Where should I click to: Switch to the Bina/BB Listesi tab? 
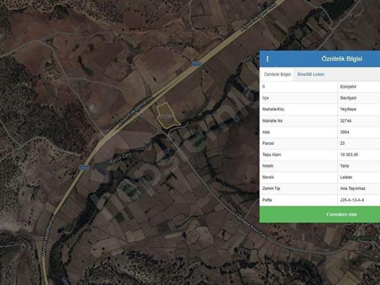pos(311,74)
